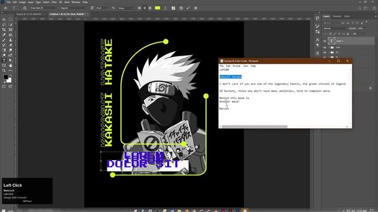Switch to the Channels tab
The height and width of the screenshot is (212, 378).
(x=337, y=16)
